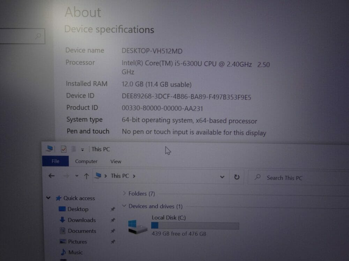Go back with the back arrow
This screenshot has width=349, height=261.
[51, 176]
